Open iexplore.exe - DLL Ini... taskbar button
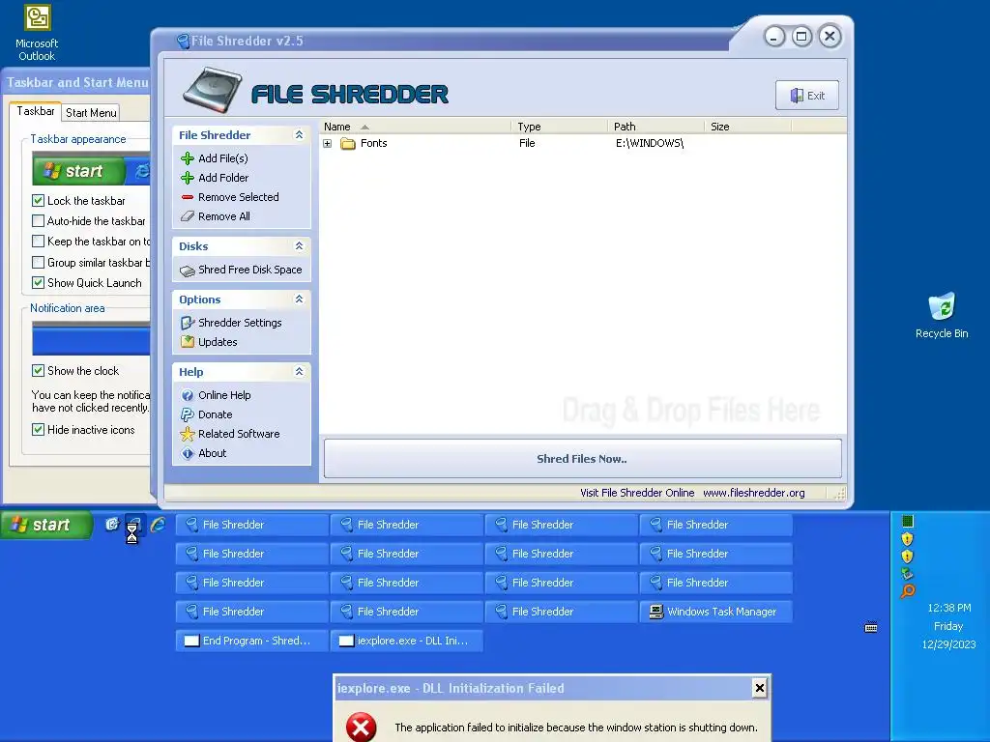This screenshot has height=742, width=990. [407, 641]
